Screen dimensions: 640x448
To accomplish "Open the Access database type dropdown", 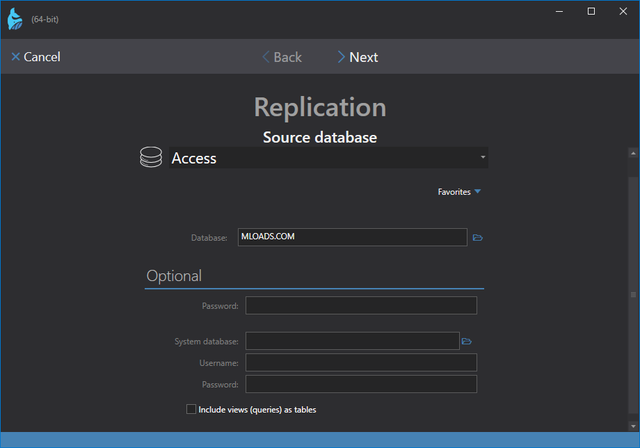I will click(328, 158).
